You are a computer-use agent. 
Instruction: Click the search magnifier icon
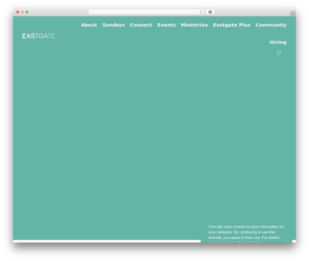(x=279, y=53)
